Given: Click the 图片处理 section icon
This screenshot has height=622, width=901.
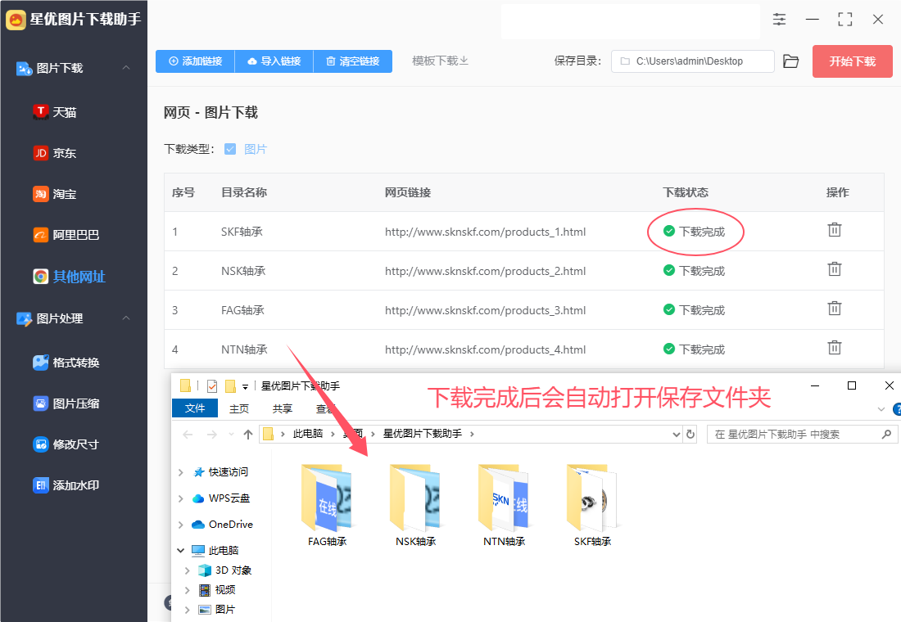Looking at the screenshot, I should tap(24, 318).
